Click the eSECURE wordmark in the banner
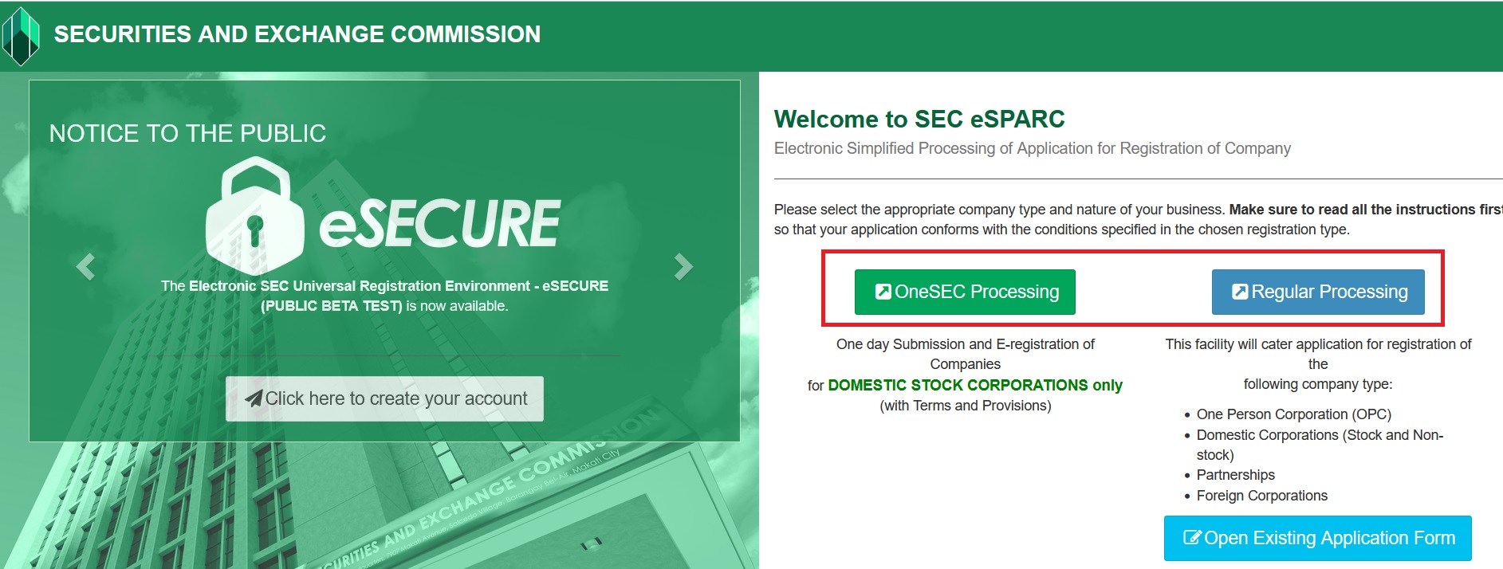 pyautogui.click(x=440, y=224)
